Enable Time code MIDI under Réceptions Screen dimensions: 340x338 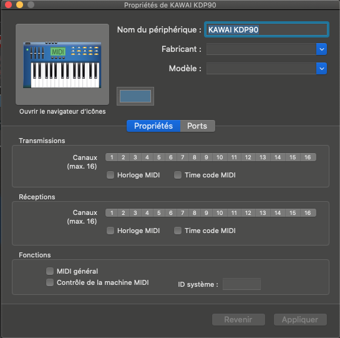pos(178,231)
